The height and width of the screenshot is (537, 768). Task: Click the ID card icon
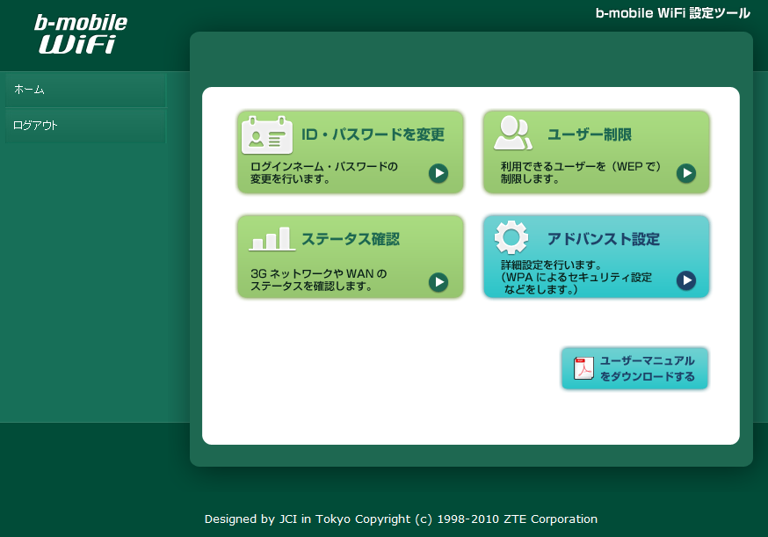pos(267,135)
